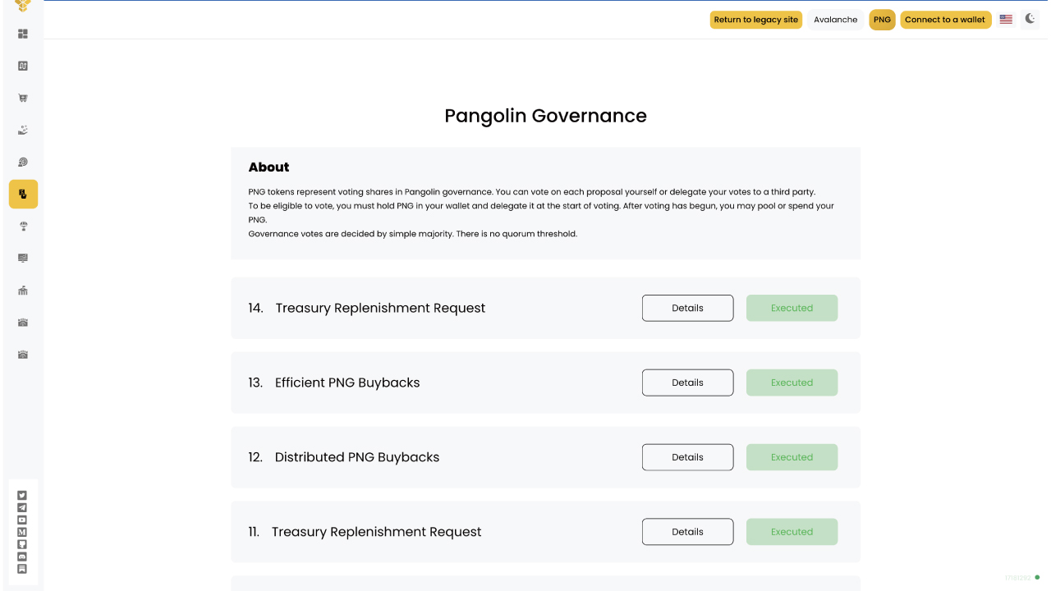Open Pangolin's Twitter icon
Image resolution: width=1051 pixels, height=591 pixels.
click(22, 495)
